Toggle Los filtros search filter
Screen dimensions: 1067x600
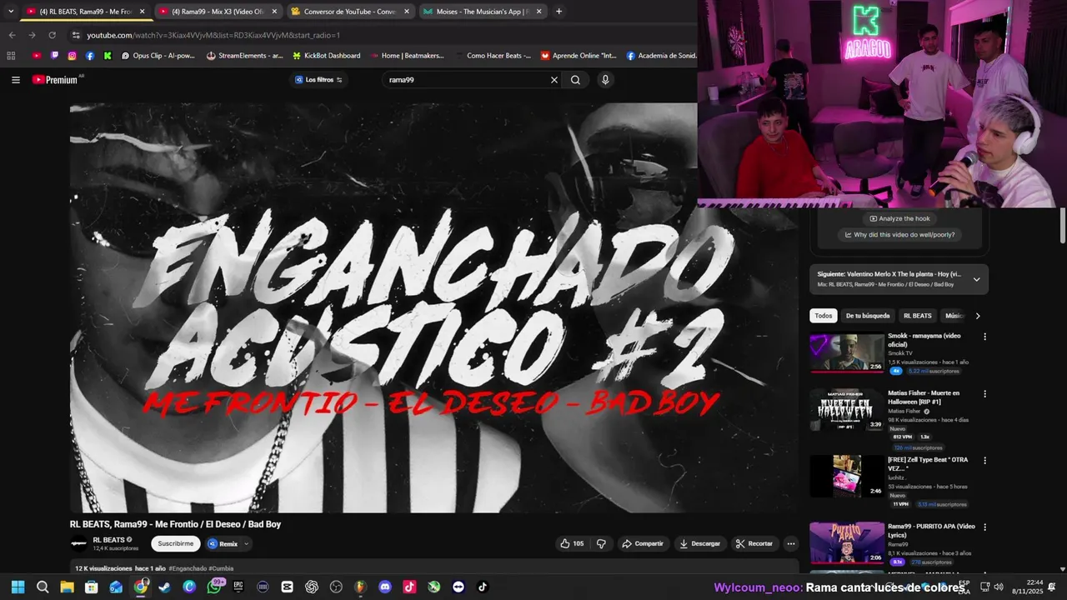tap(319, 80)
